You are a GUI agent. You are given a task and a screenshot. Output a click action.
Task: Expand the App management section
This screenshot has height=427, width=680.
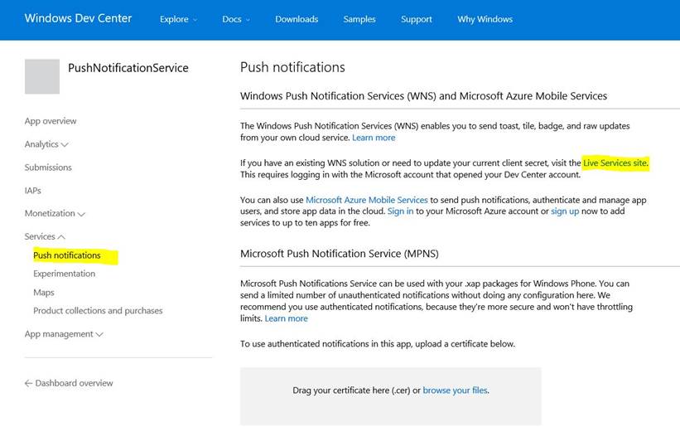point(64,334)
